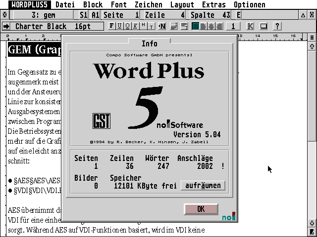Screen dimensions: 317x237
Task: Open the Zeichen menu
Action: click(x=149, y=4)
